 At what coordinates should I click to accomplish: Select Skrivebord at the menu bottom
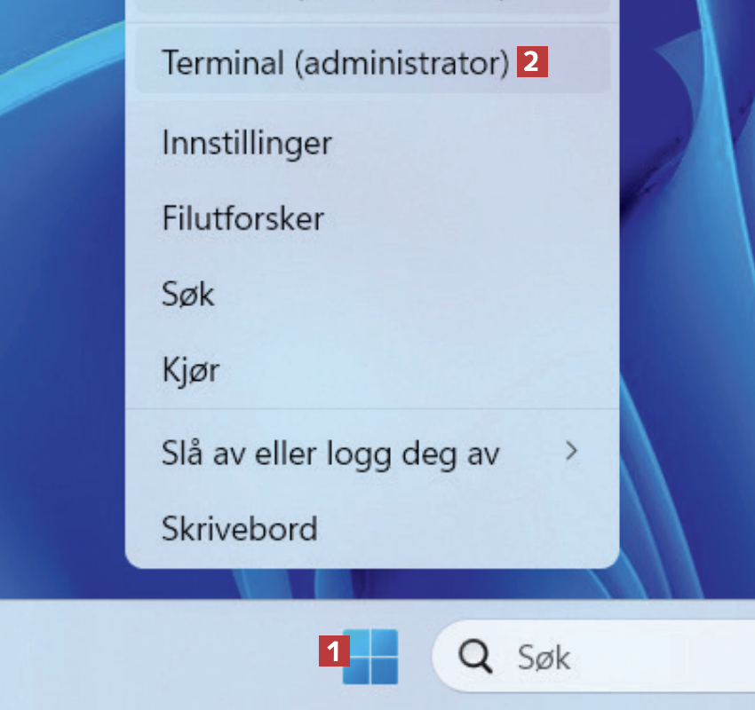tap(240, 529)
